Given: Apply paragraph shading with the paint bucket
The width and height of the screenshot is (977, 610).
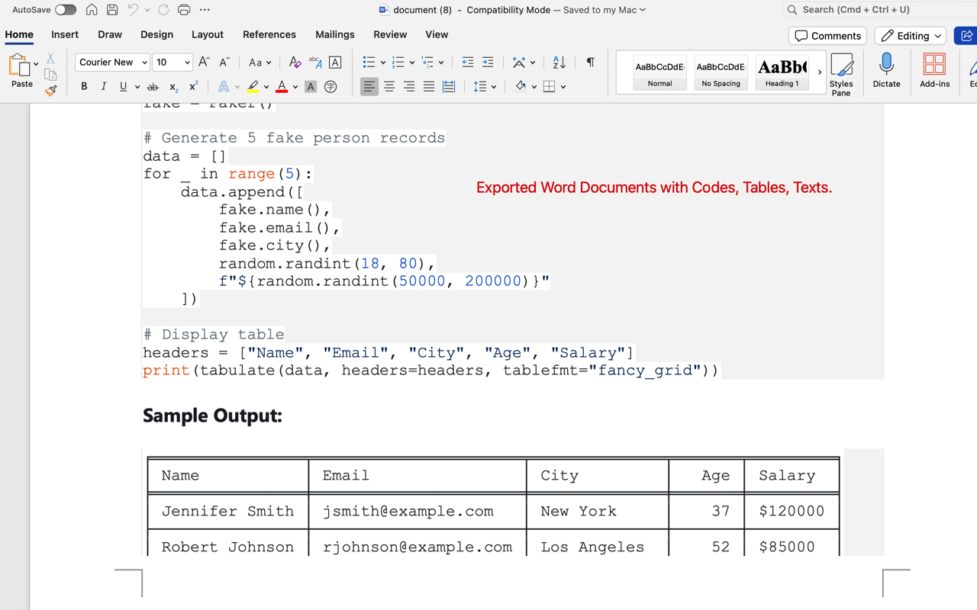Looking at the screenshot, I should 521,87.
